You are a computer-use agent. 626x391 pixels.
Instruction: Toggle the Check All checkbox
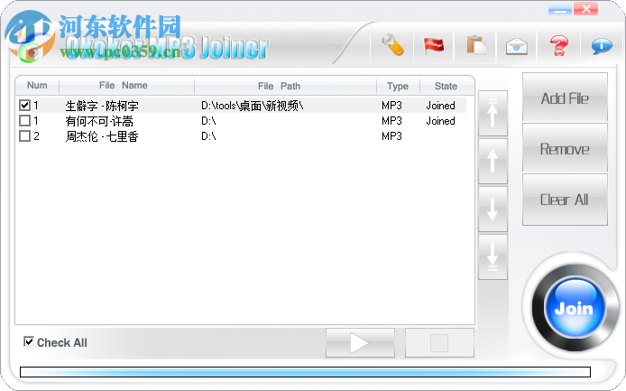tap(29, 342)
